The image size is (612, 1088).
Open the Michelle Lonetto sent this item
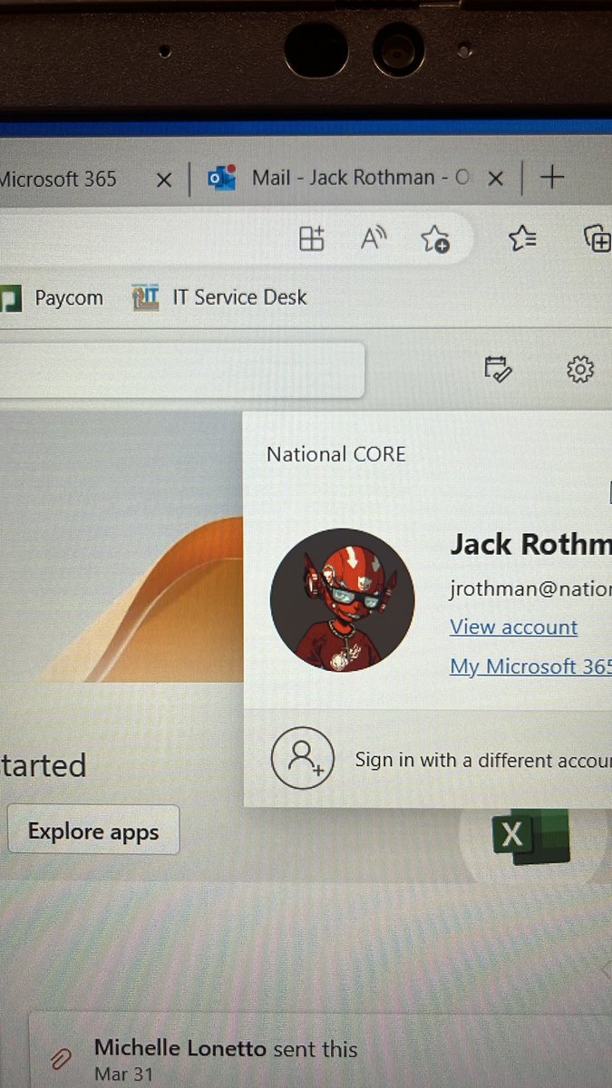pyautogui.click(x=321, y=1052)
